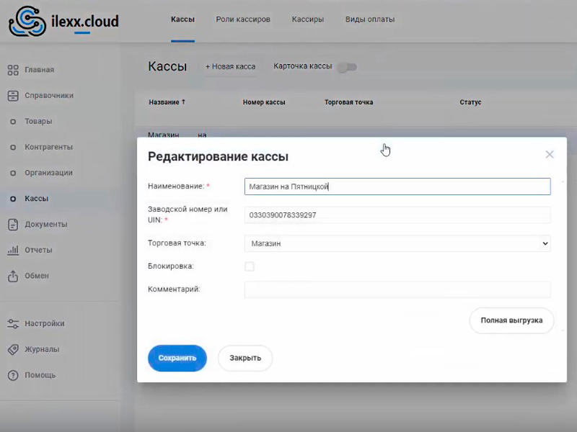Open Настройки via sliders icon
The width and height of the screenshot is (577, 432).
(x=13, y=324)
